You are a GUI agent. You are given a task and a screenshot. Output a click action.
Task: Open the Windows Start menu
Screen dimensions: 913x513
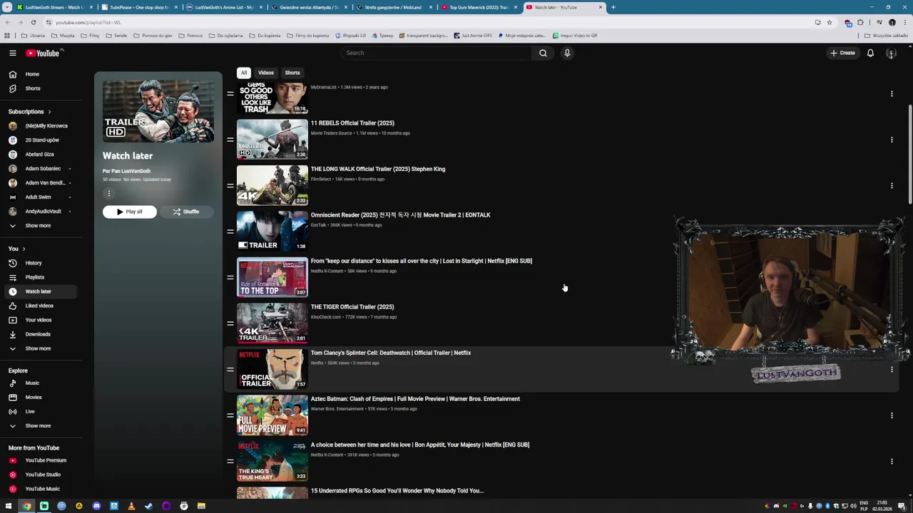(9, 506)
